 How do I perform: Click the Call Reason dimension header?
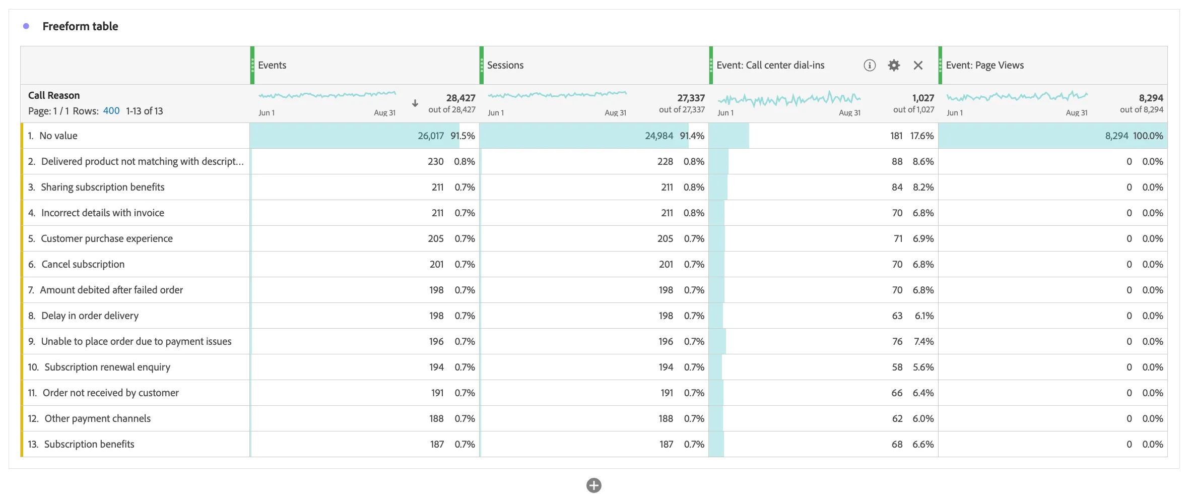(x=54, y=95)
